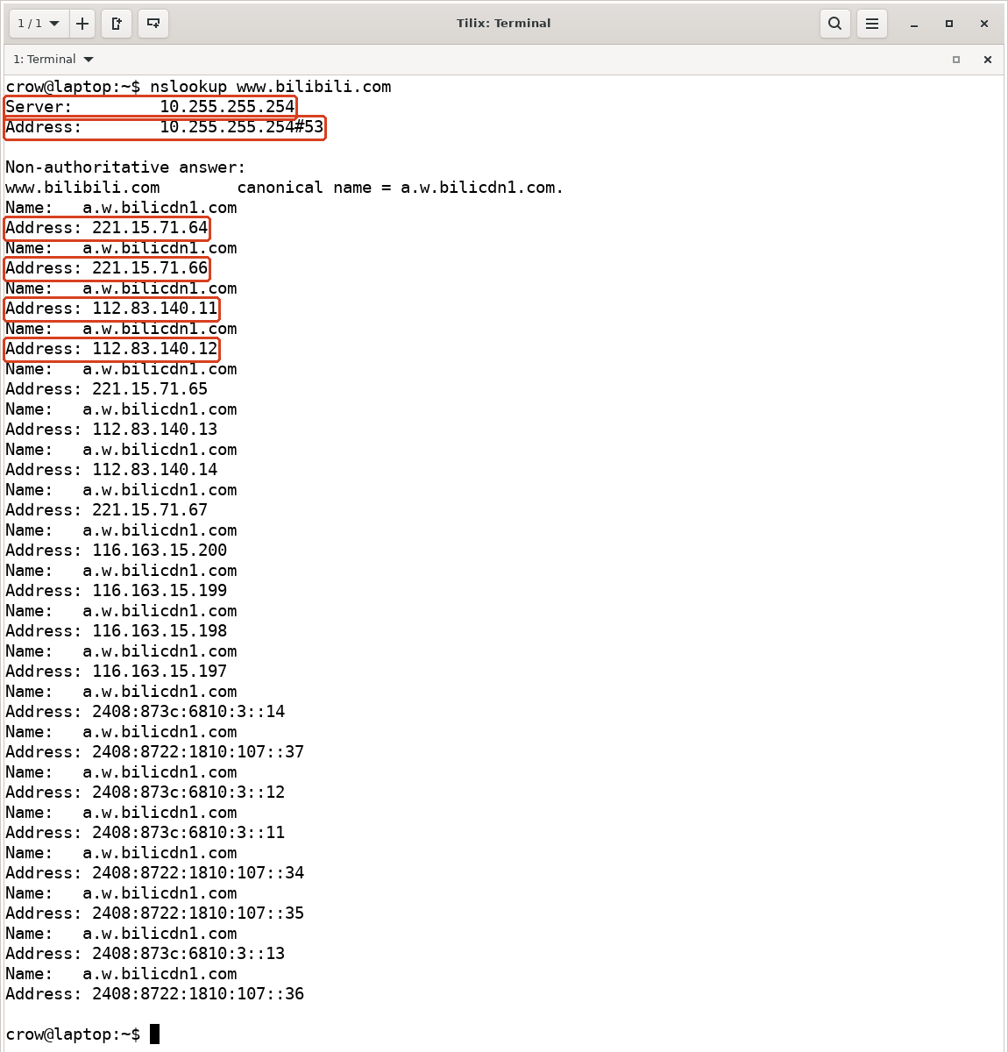Image resolution: width=1008 pixels, height=1052 pixels.
Task: Click Address 221.15.71.67
Action: [x=107, y=510]
